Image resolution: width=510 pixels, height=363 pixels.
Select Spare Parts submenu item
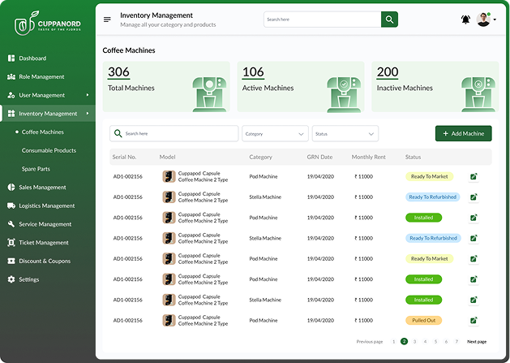pos(36,169)
